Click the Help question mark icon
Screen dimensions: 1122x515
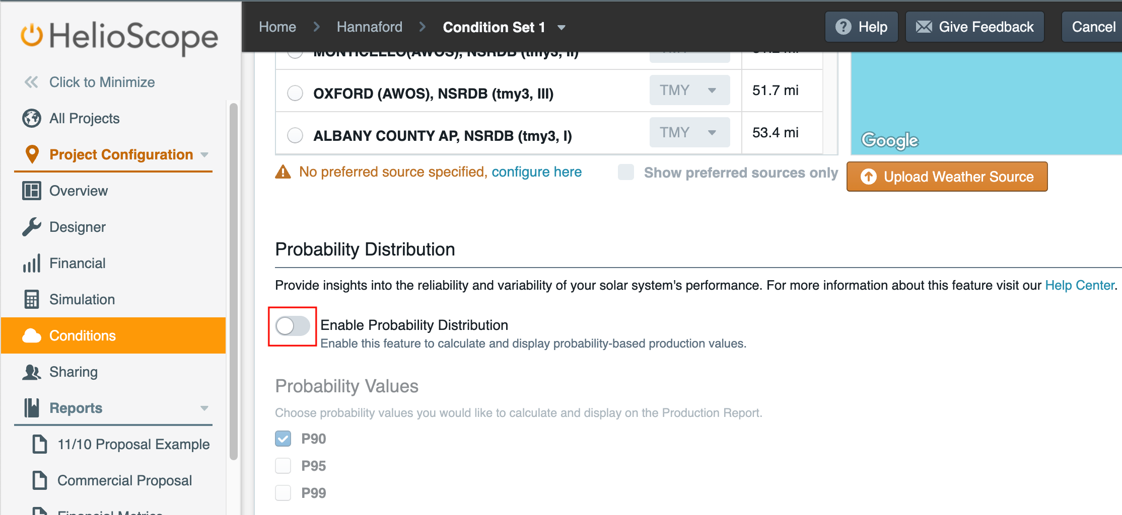(843, 27)
